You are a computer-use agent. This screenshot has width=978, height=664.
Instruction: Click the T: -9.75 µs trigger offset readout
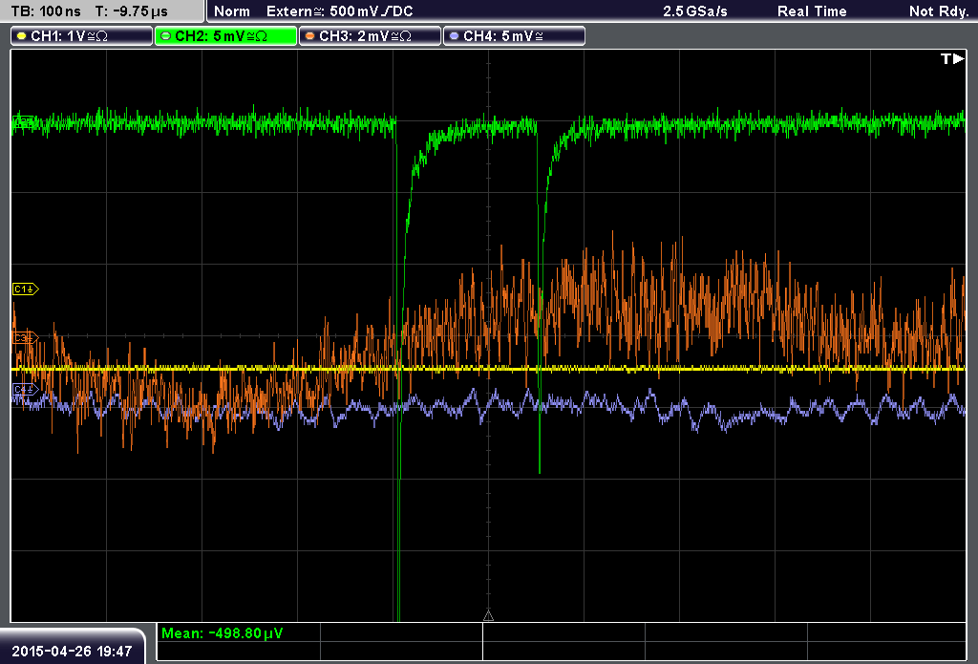click(131, 11)
